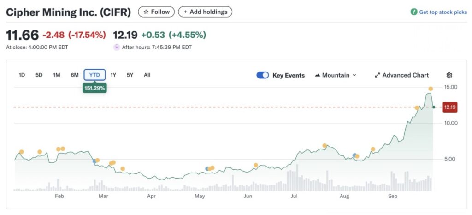Click plus icon in Add holdings
The width and height of the screenshot is (472, 215).
click(185, 12)
